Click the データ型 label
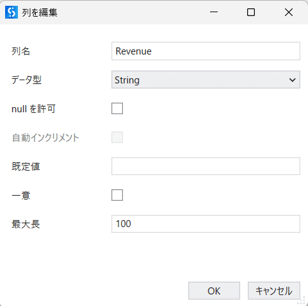Viewport: 308px width, 306px height. tap(26, 80)
